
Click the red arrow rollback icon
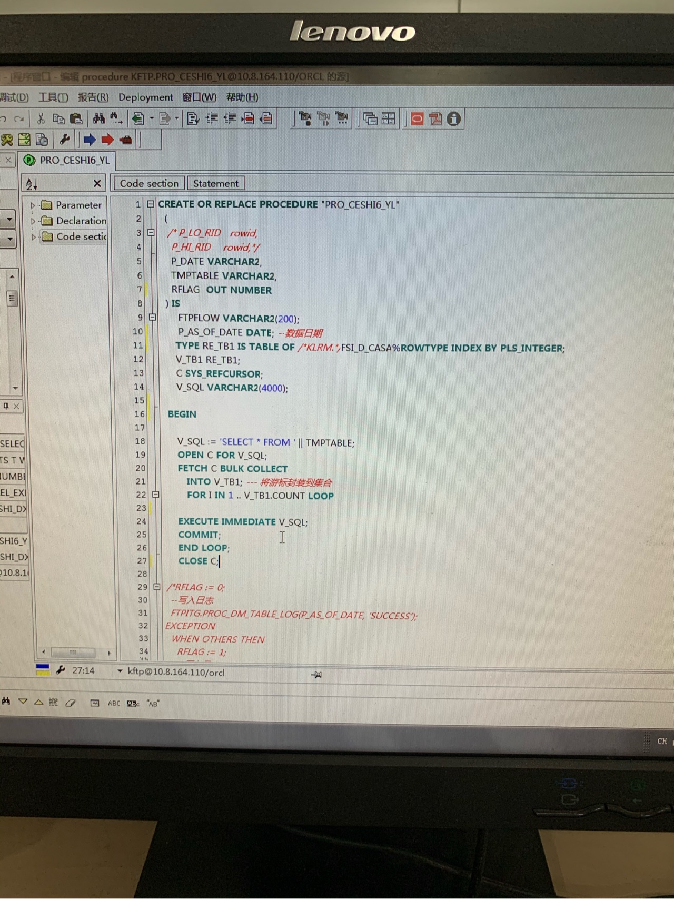point(107,140)
